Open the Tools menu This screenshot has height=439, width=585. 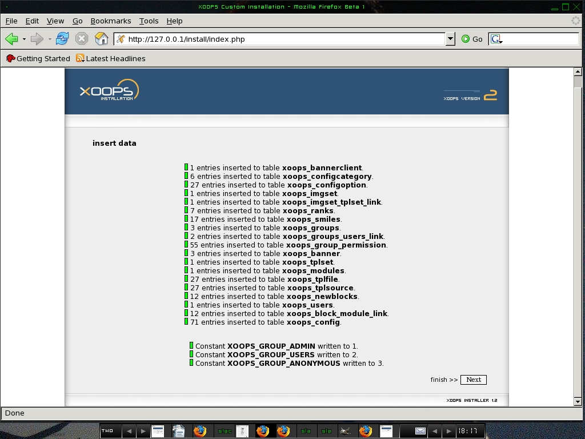point(149,21)
